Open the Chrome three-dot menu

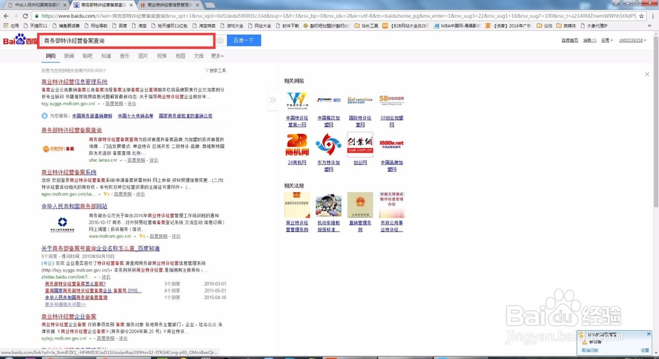(x=652, y=16)
